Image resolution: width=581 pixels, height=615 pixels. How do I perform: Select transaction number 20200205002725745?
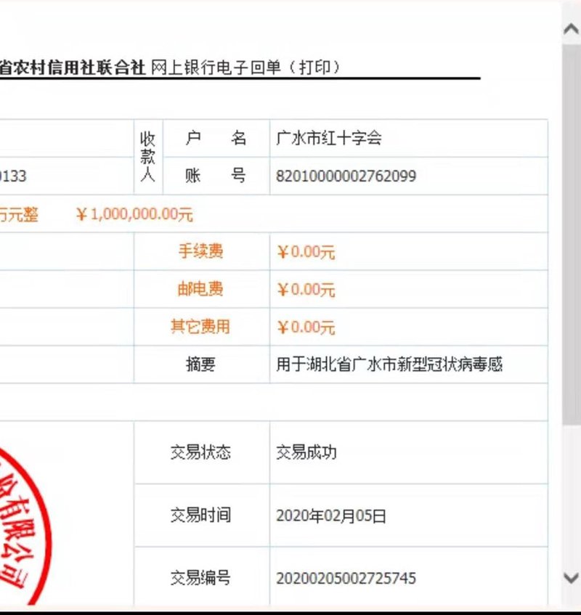pyautogui.click(x=346, y=578)
